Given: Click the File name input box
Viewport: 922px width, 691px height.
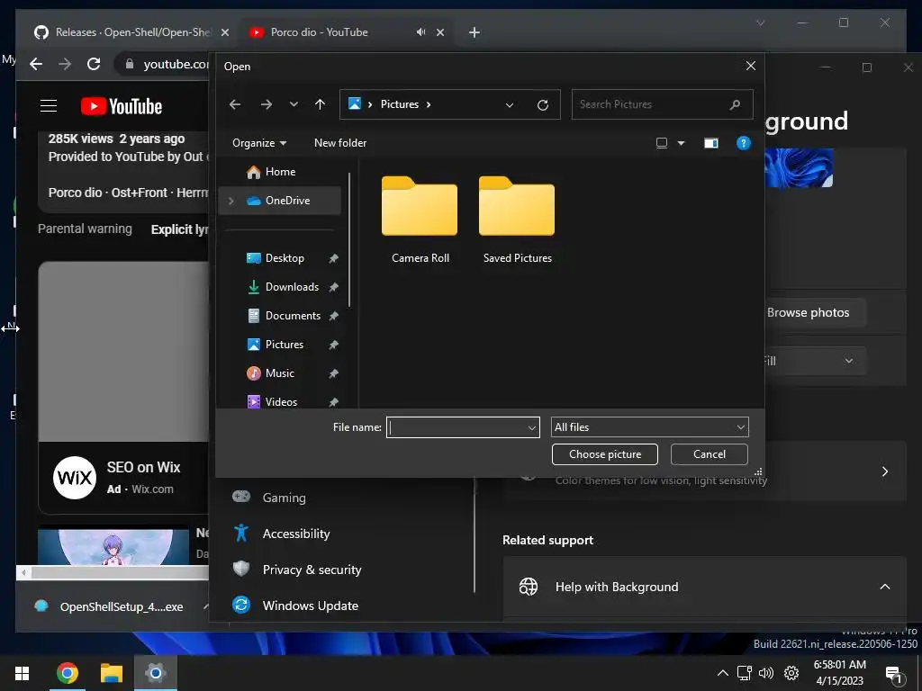Looking at the screenshot, I should [456, 427].
